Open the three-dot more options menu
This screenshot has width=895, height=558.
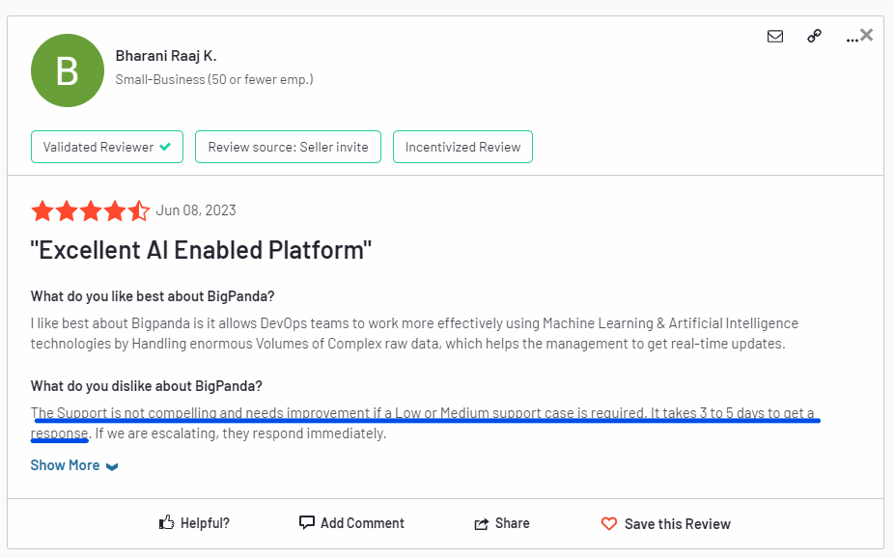(851, 39)
